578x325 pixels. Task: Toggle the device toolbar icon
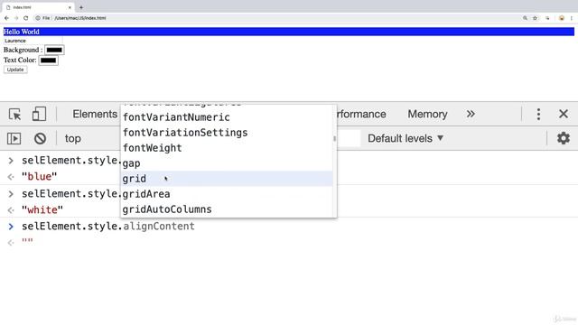pos(39,114)
